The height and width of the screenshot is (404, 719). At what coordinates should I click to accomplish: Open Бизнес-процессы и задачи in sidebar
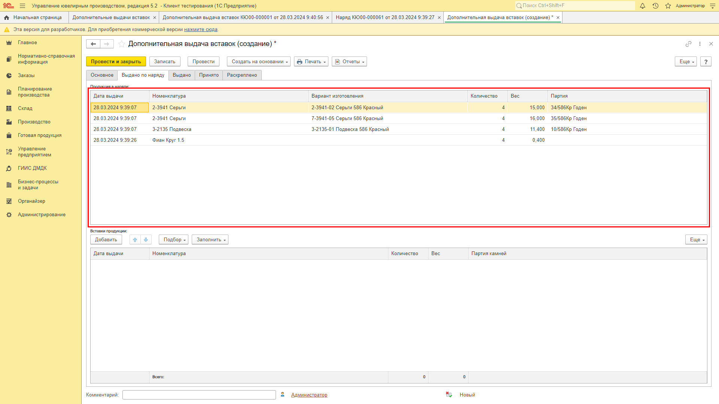[38, 185]
